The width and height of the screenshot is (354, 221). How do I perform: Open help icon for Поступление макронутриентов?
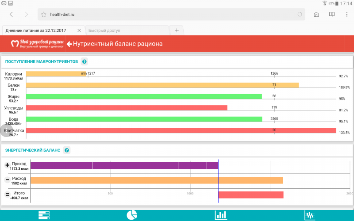tap(85, 61)
